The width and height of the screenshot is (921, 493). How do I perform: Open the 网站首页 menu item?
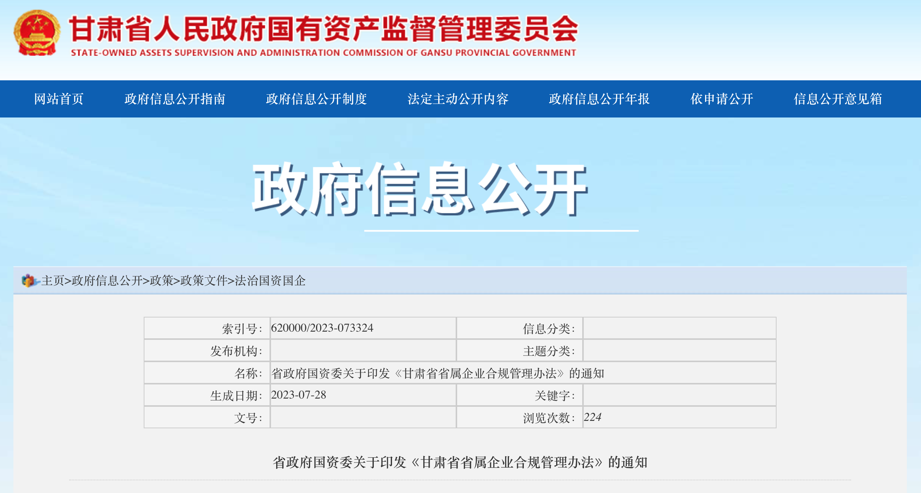(x=59, y=99)
